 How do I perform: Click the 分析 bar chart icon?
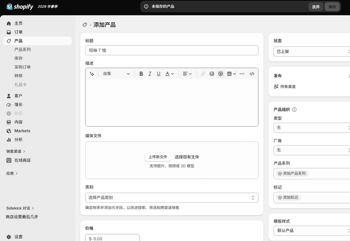9,140
